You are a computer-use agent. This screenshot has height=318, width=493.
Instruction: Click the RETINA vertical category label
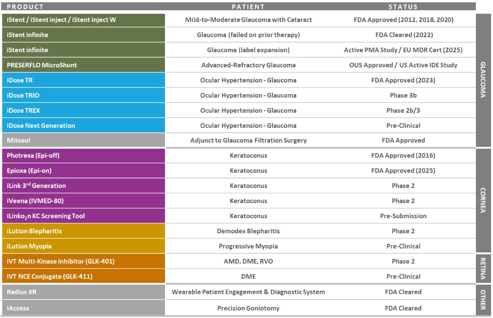click(484, 268)
